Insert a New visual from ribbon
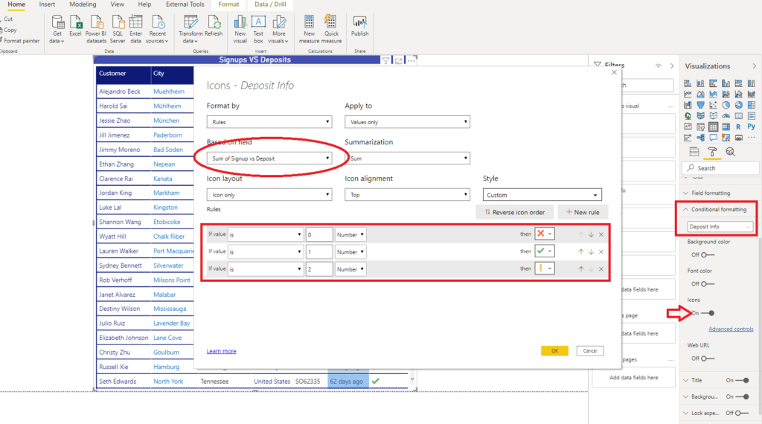This screenshot has height=424, width=762. pos(240,29)
